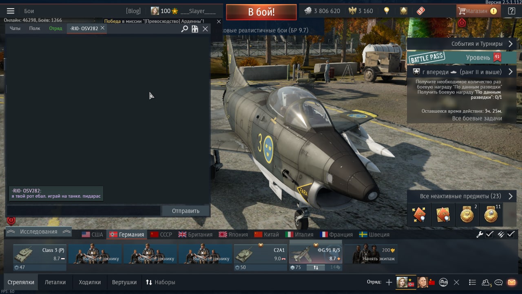Viewport: 522px width, 294px height.
Task: Select the Ходилки preset tab
Action: [89, 282]
